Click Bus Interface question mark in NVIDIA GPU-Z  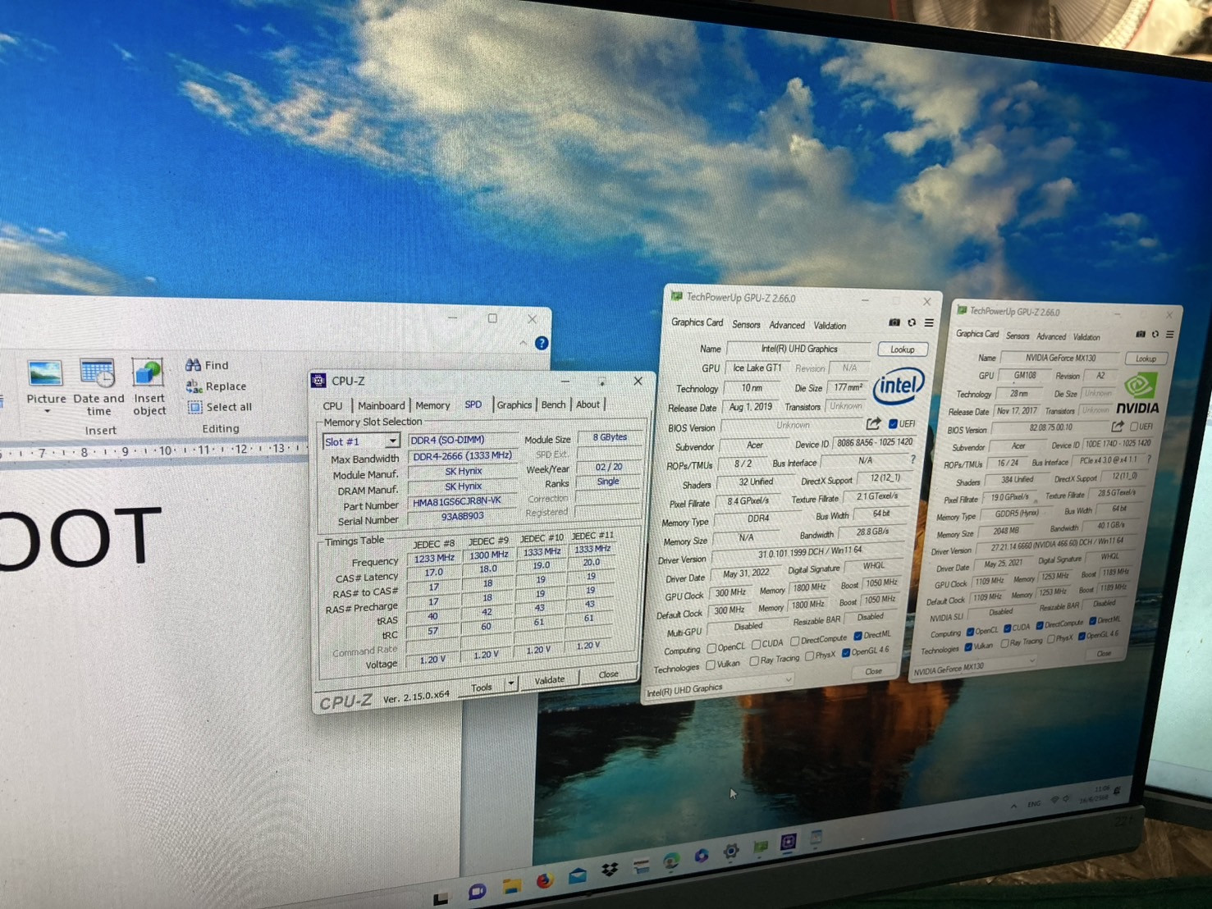tap(1149, 459)
